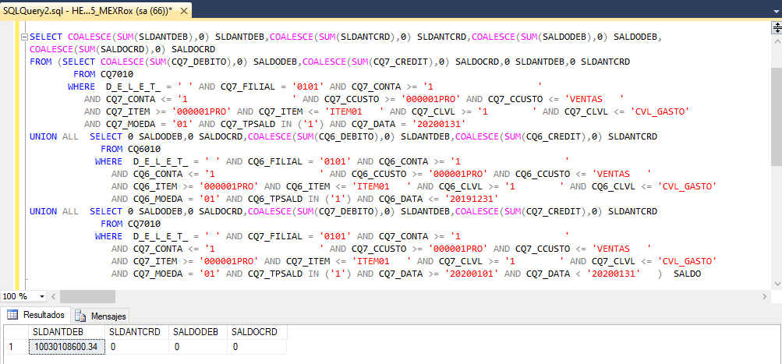Open the 100 % zoom dropdown
Screen dimensions: 782x364
click(x=42, y=296)
